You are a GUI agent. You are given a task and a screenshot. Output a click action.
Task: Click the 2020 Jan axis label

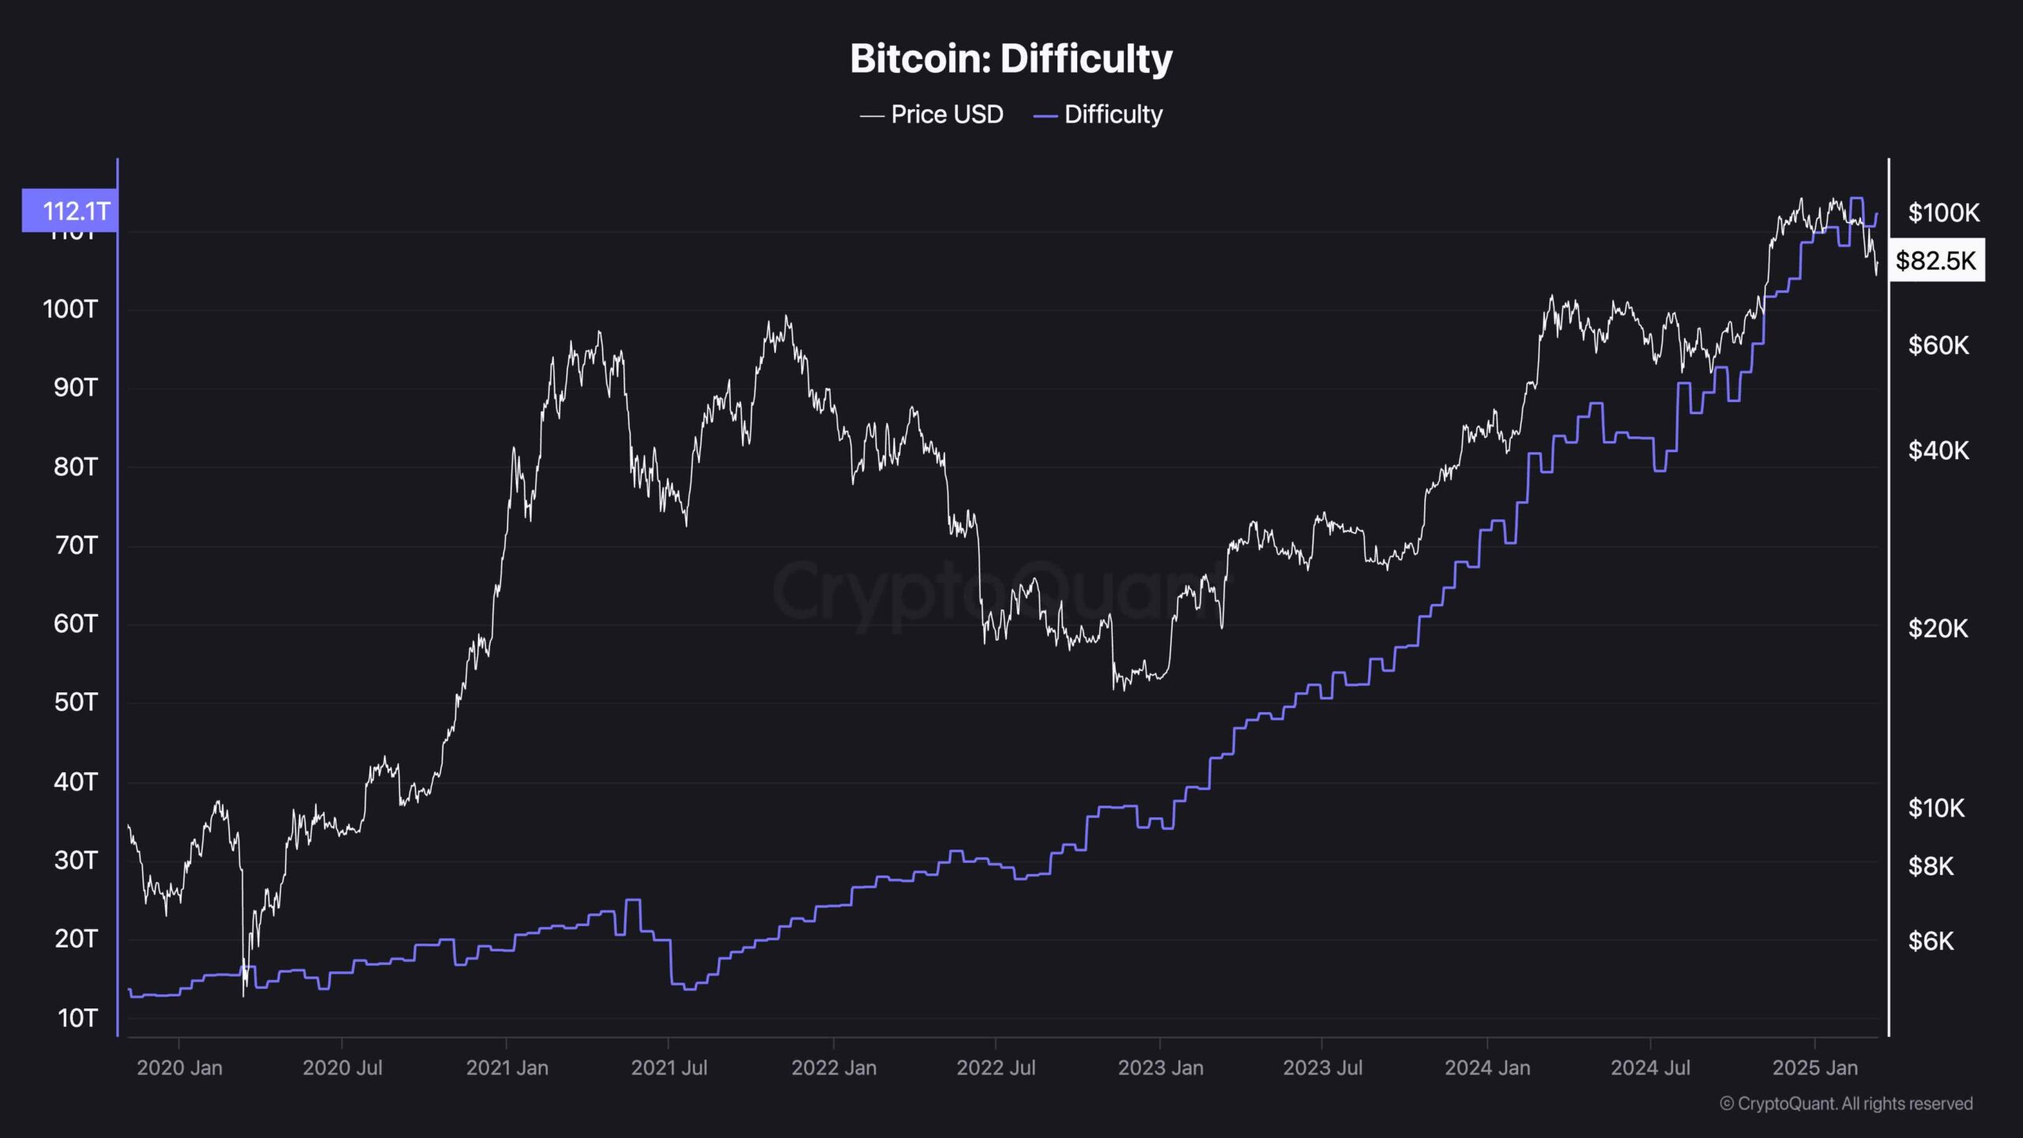pyautogui.click(x=179, y=1068)
